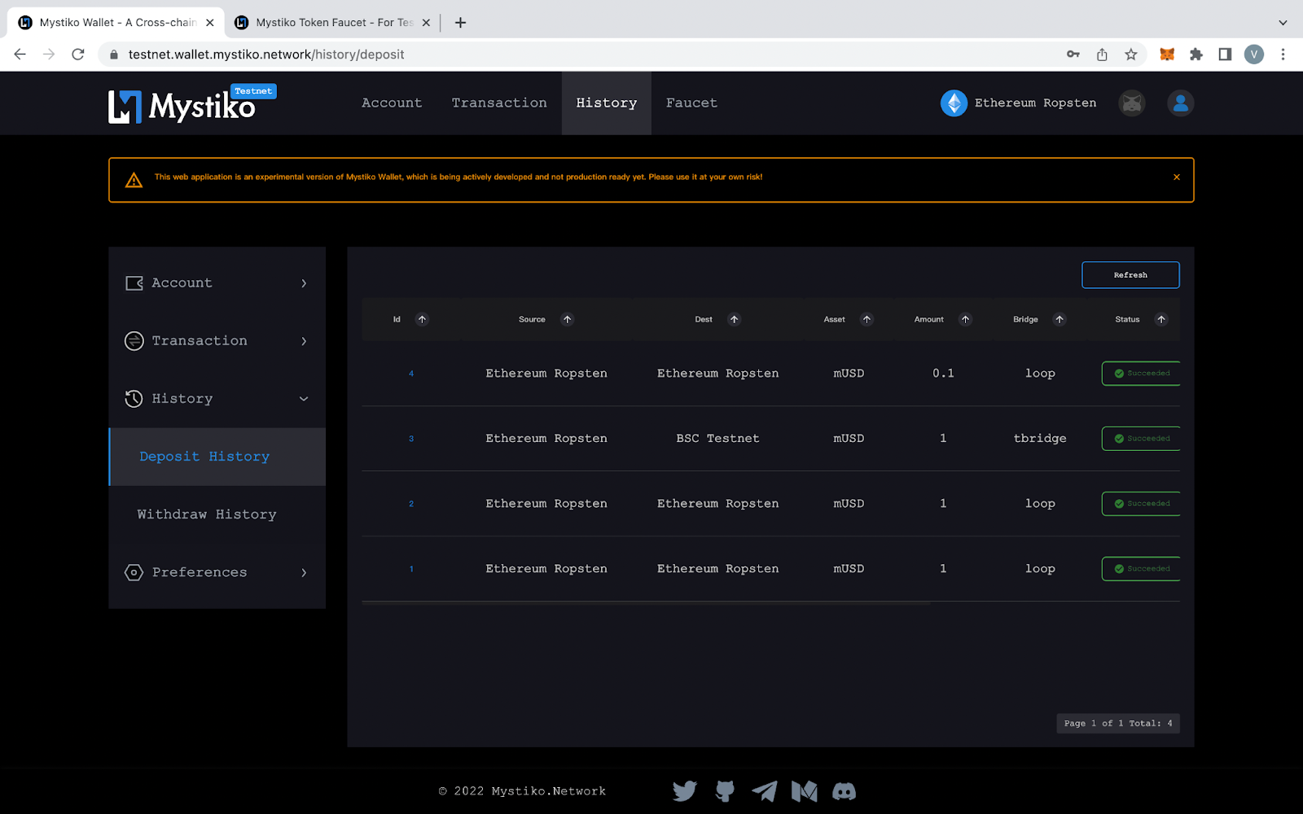This screenshot has width=1303, height=814.
Task: Click the Refresh button
Action: [x=1130, y=275]
